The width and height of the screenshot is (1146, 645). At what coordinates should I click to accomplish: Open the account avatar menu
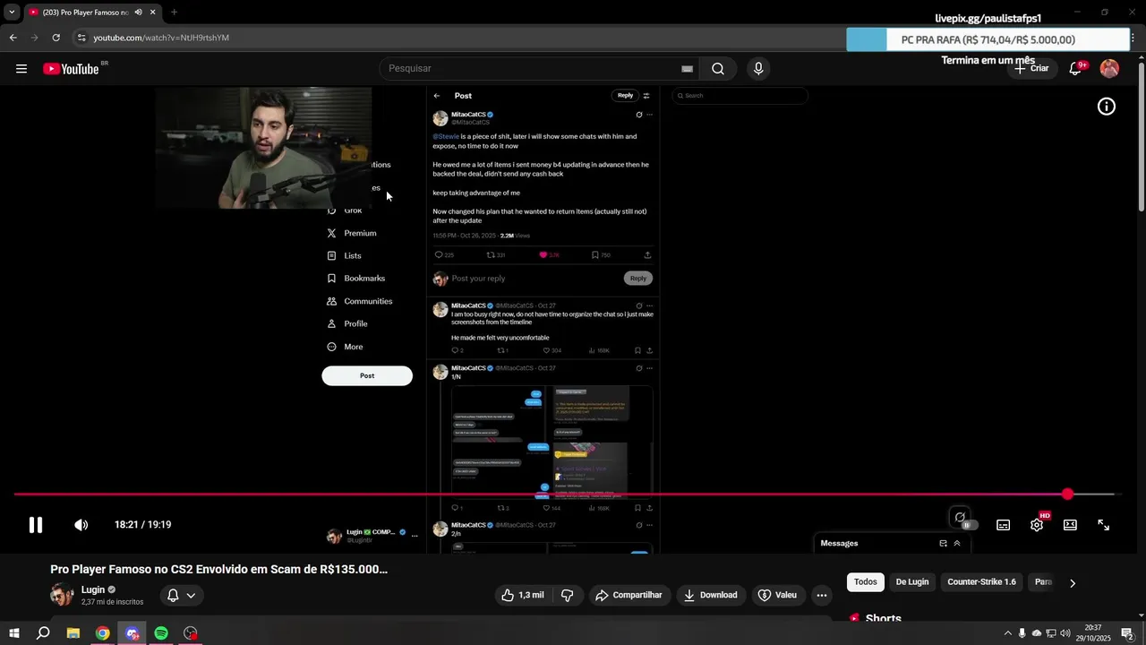click(x=1109, y=69)
